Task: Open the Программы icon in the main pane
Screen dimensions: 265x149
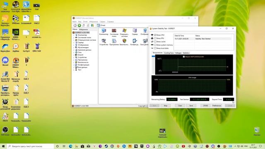Action: (x=114, y=42)
